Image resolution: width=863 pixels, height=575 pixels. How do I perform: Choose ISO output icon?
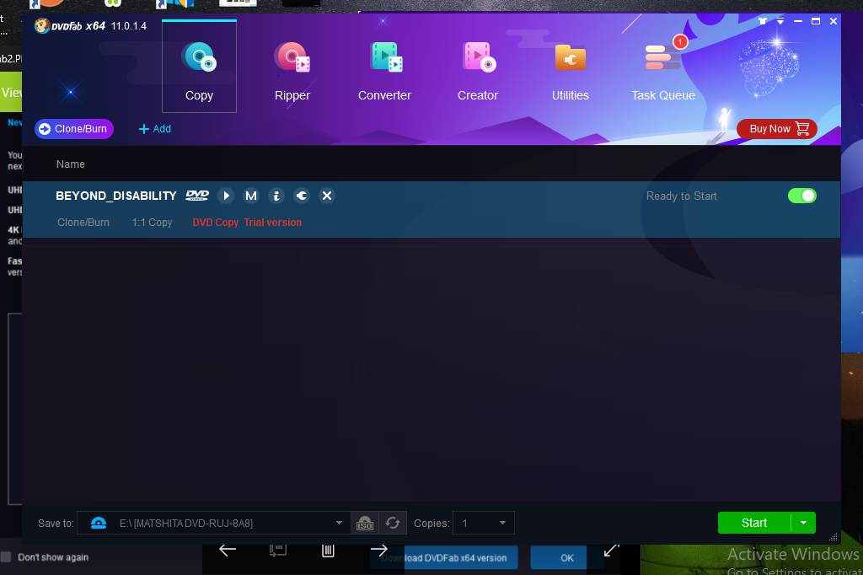[365, 523]
